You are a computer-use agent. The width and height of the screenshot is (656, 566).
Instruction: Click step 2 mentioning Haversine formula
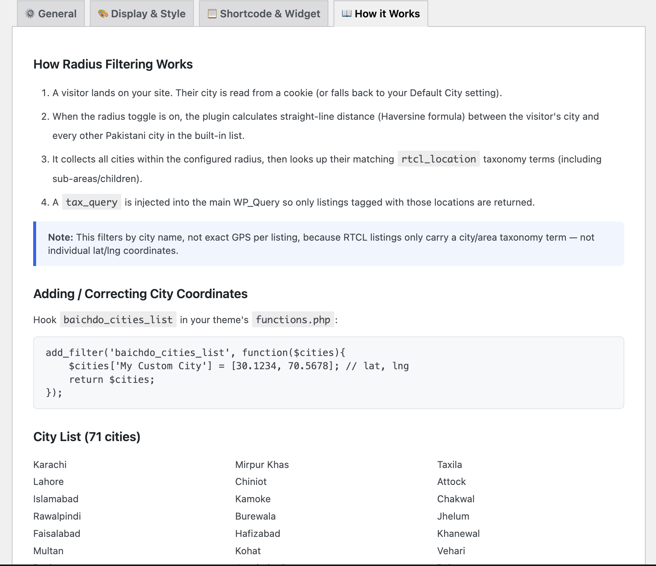(x=325, y=126)
